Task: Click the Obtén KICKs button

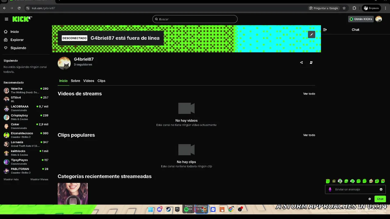Action: [x=361, y=19]
